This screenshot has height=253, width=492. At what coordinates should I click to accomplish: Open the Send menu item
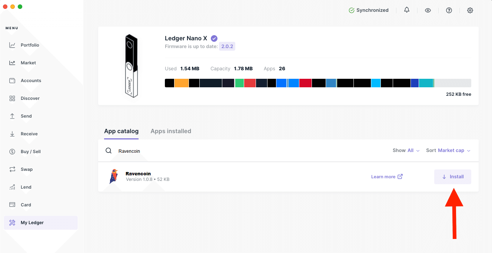click(41, 116)
